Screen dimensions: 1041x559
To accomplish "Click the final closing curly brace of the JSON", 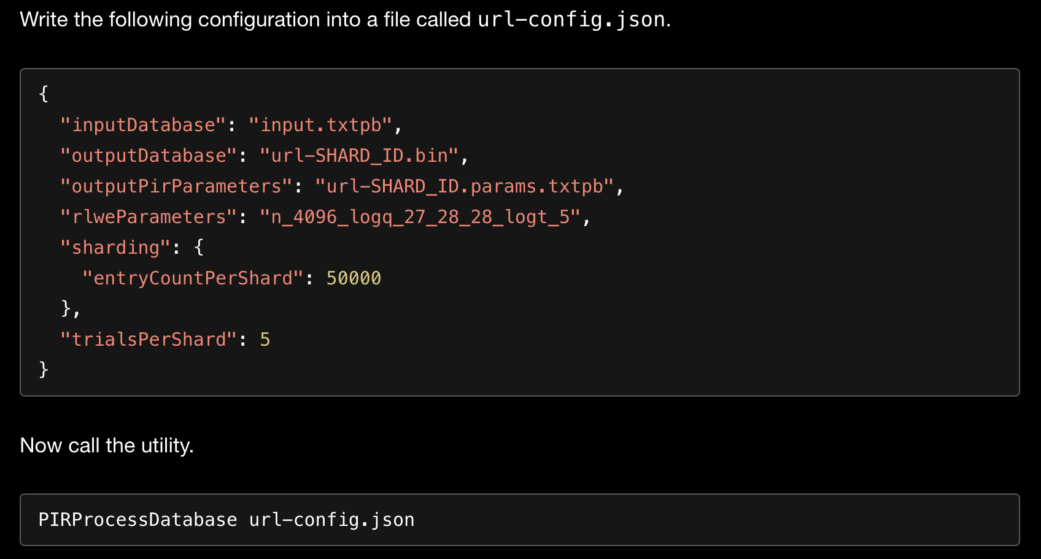I will coord(44,370).
